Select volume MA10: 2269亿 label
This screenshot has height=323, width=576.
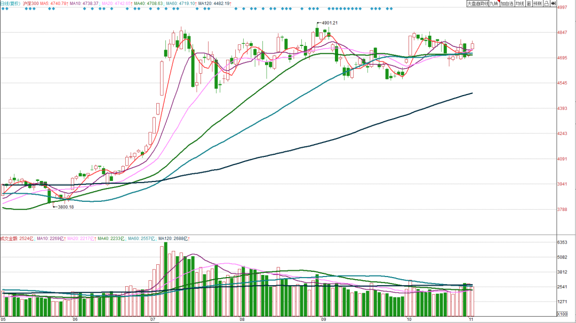click(51, 239)
